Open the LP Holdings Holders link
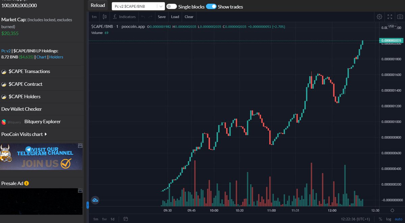This screenshot has width=405, height=223. point(56,57)
